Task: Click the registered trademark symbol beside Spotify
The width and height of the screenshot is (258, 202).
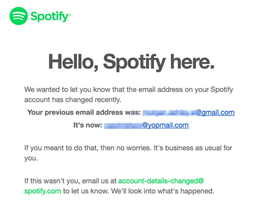Action: pyautogui.click(x=69, y=14)
